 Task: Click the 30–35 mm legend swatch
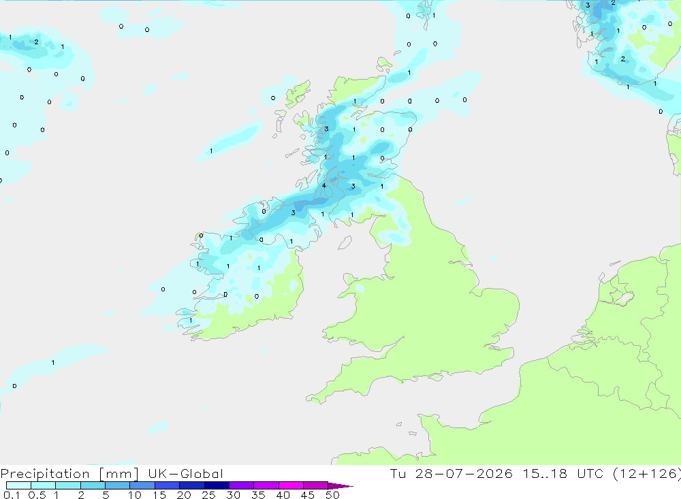pyautogui.click(x=242, y=485)
